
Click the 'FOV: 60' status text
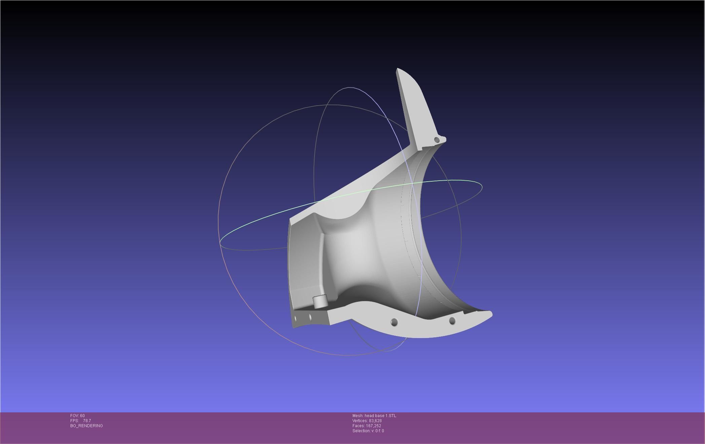tap(77, 416)
